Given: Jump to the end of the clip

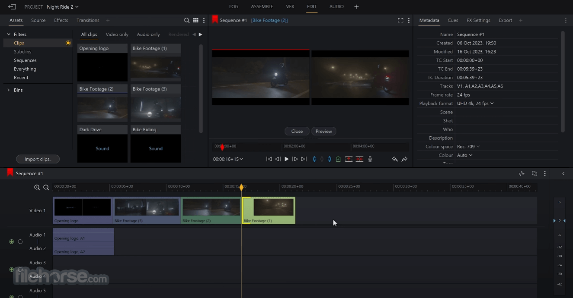Looking at the screenshot, I should tap(304, 159).
